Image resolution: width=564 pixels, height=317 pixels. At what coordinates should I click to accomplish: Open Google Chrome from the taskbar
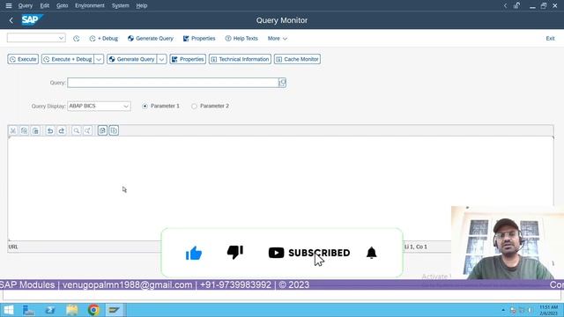(x=93, y=310)
